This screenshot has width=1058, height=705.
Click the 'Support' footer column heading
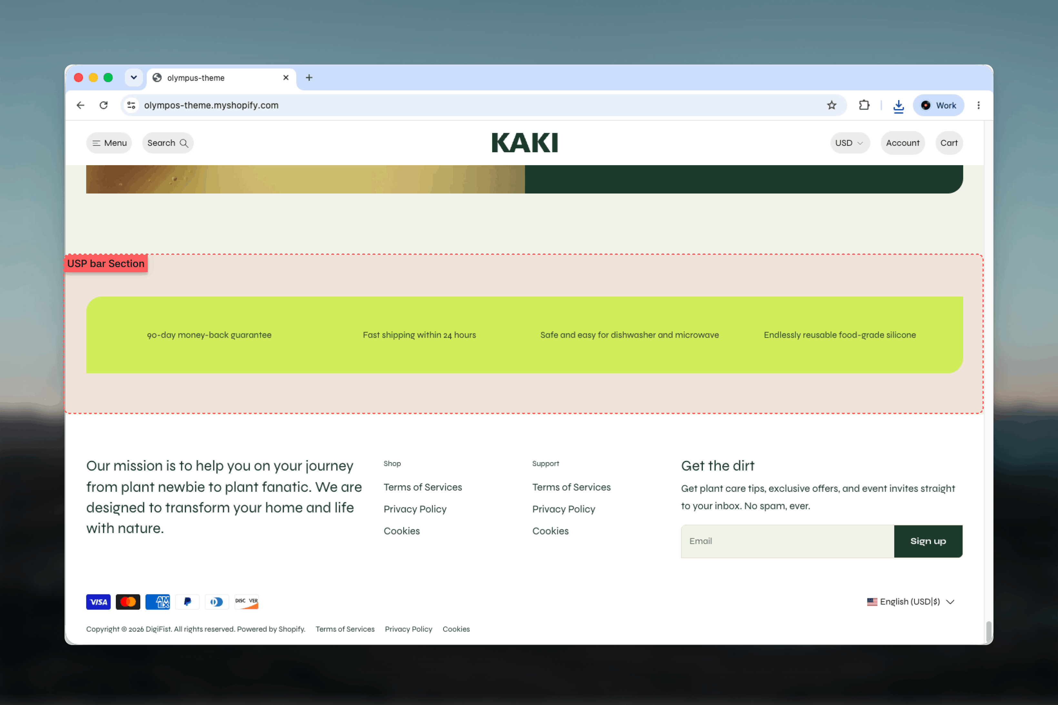click(545, 463)
